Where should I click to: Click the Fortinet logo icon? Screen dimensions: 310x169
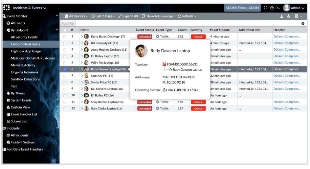coord(6,8)
